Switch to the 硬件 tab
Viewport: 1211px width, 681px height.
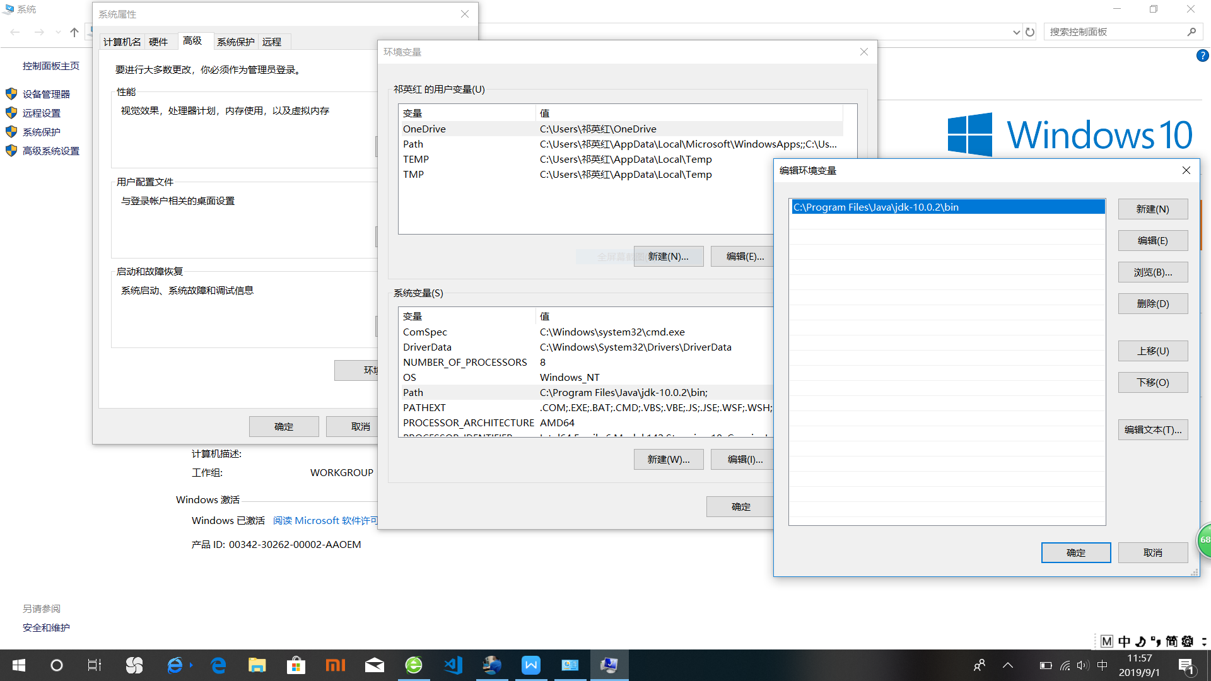pyautogui.click(x=158, y=42)
